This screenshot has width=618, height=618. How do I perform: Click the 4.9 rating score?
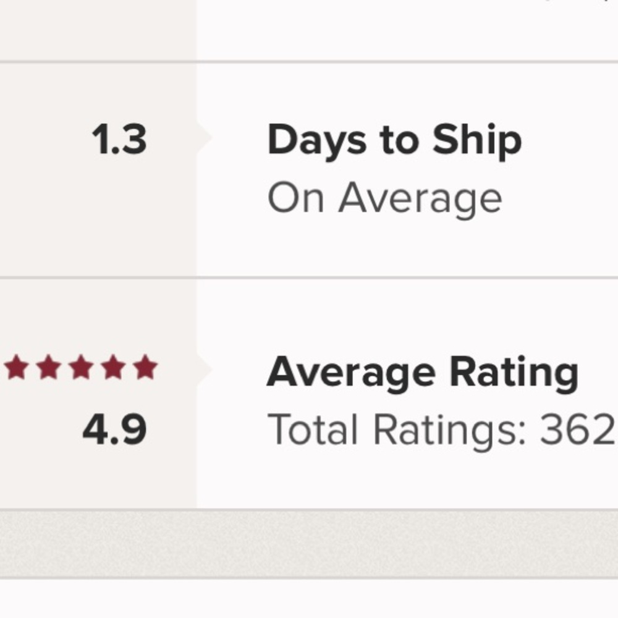(x=114, y=430)
